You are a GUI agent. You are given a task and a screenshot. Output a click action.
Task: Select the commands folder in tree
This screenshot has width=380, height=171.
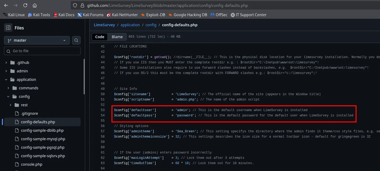28,88
